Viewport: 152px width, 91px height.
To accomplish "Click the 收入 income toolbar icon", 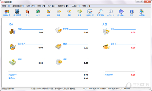I will click(x=27, y=13).
